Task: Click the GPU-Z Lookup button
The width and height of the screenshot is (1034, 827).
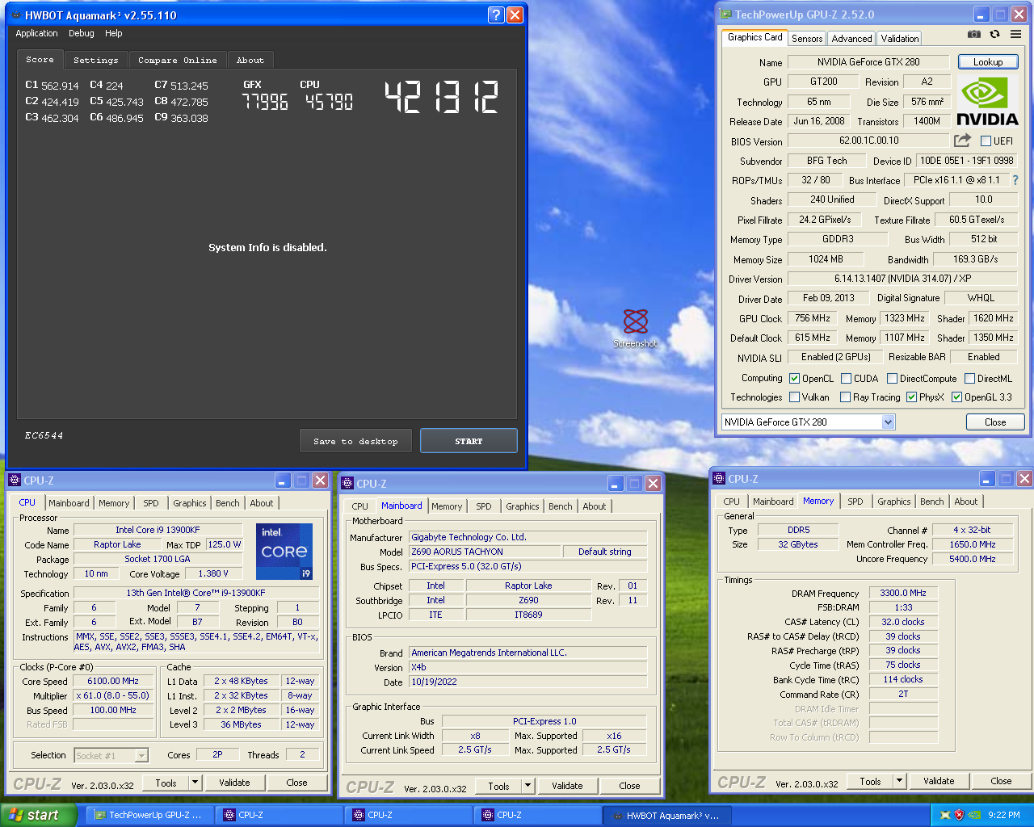Action: tap(988, 61)
